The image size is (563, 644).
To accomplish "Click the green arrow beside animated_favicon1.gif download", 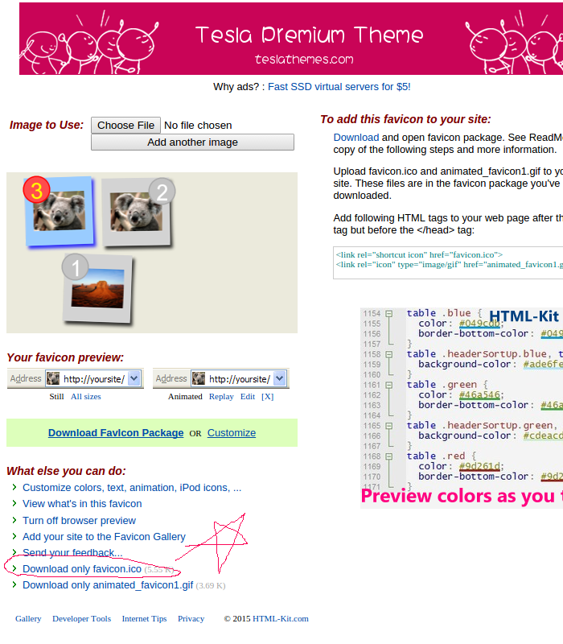I will pyautogui.click(x=14, y=584).
